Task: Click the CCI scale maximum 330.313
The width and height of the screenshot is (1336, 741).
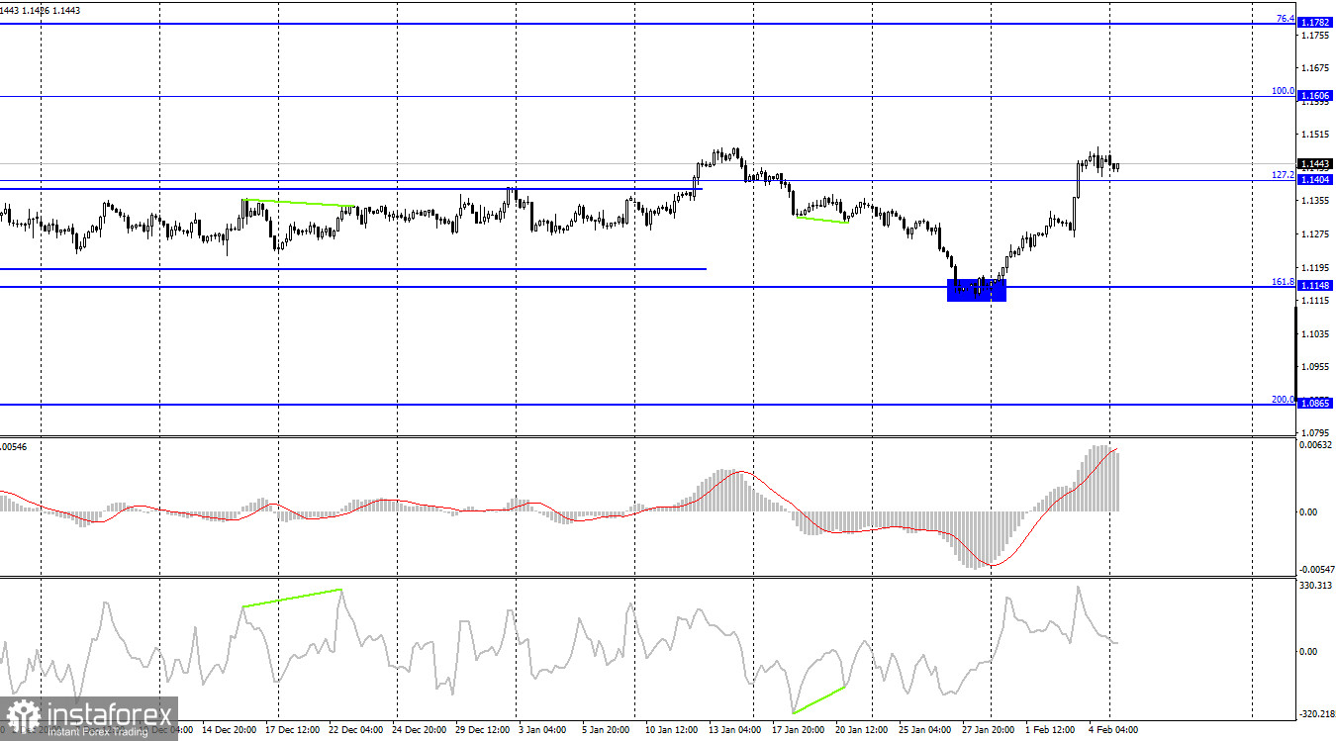Action: pos(1315,586)
